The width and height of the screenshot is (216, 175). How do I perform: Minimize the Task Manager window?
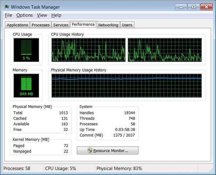coord(181,7)
